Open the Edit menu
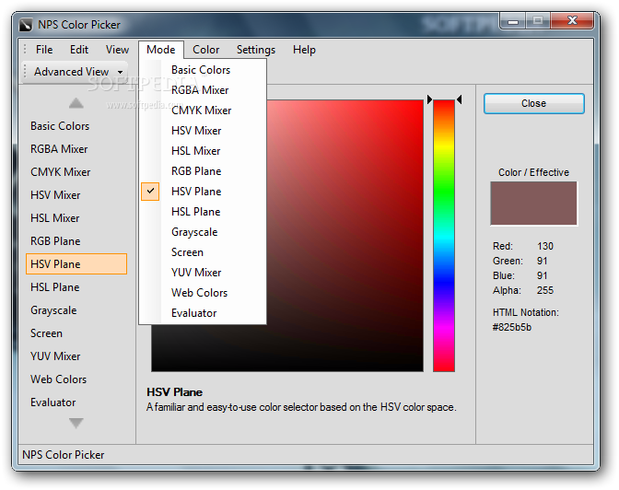Viewport: 619px width, 490px height. click(x=79, y=50)
